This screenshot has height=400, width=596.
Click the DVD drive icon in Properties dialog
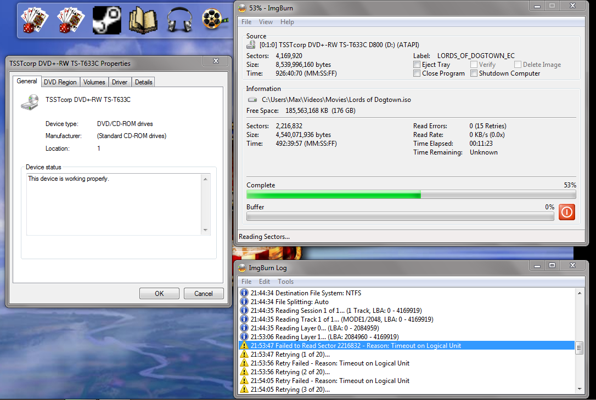point(30,102)
